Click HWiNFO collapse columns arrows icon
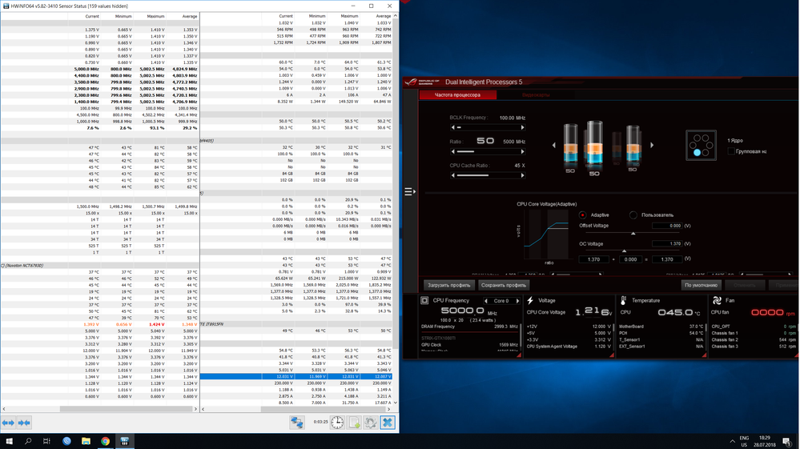Viewport: 800px width, 449px height. point(24,423)
